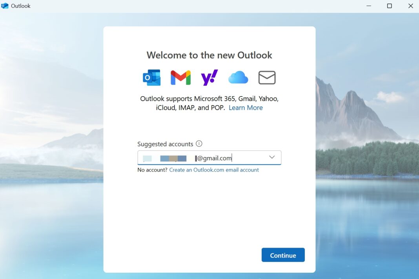Click the Continue button
The width and height of the screenshot is (419, 279).
[283, 255]
